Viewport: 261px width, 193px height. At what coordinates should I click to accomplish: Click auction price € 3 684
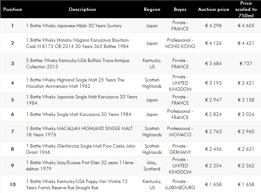(213, 64)
